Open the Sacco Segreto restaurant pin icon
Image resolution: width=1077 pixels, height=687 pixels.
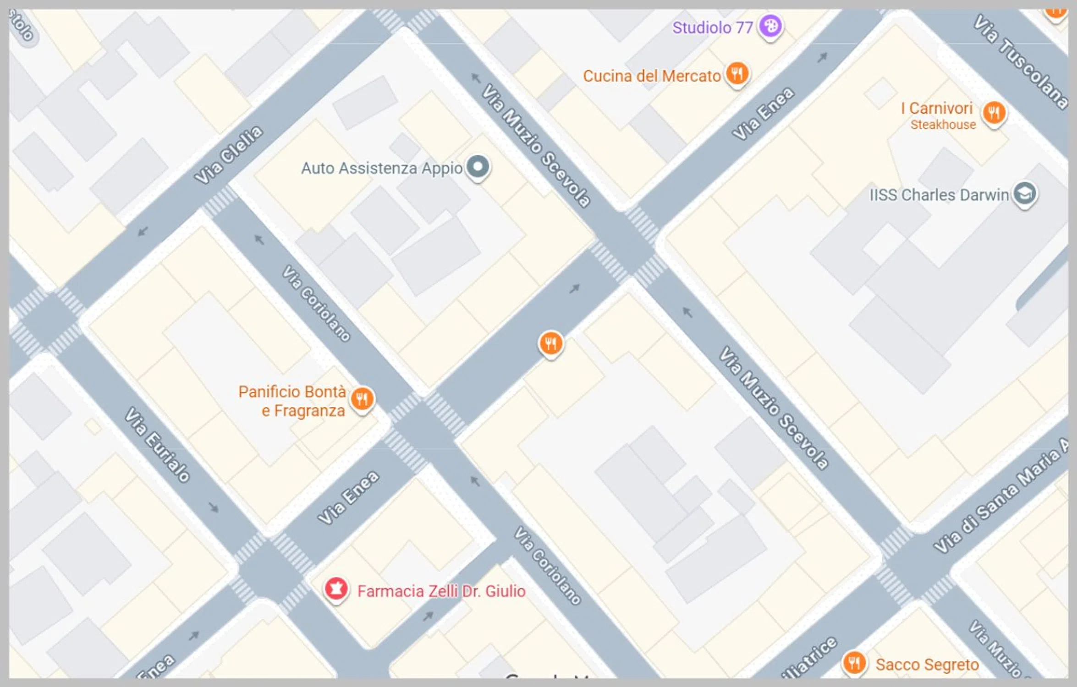[854, 663]
